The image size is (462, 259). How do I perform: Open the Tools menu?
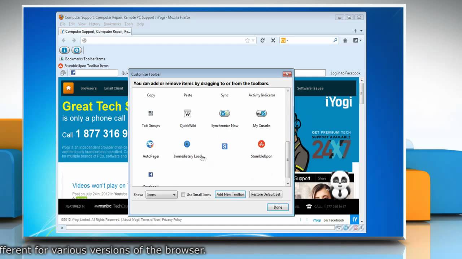tap(129, 24)
